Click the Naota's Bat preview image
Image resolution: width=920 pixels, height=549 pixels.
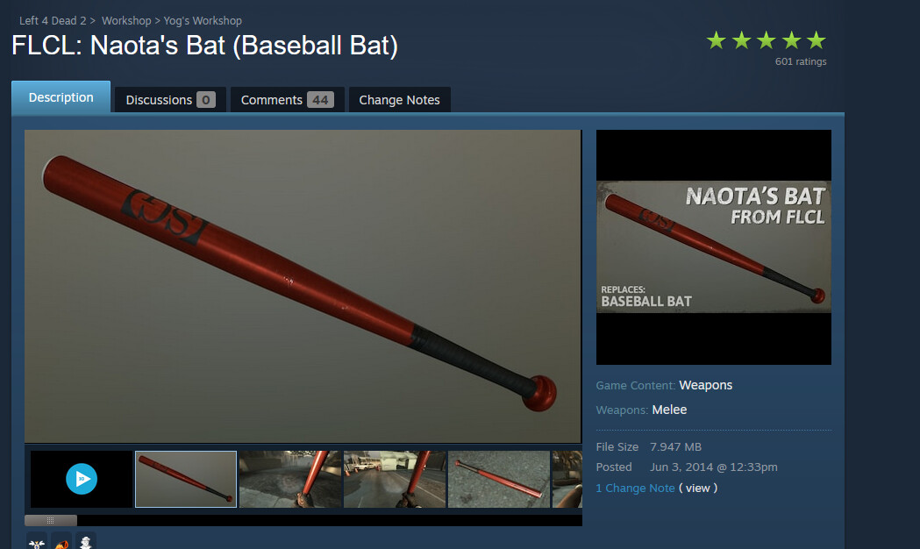(714, 247)
